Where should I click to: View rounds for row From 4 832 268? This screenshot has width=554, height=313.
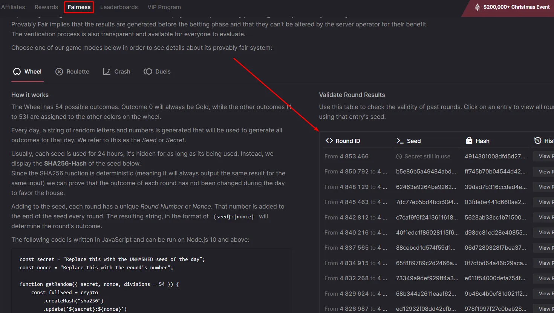click(543, 278)
